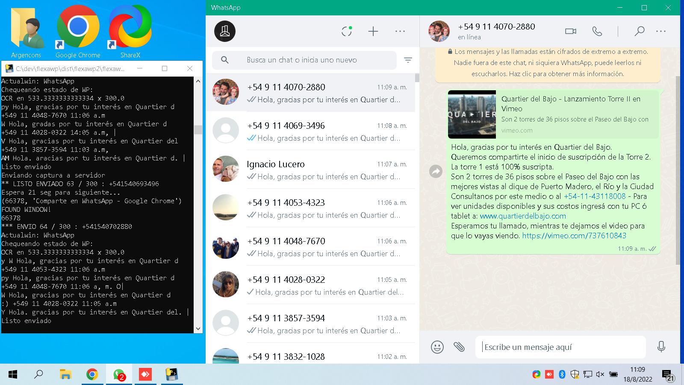The image size is (684, 385).
Task: Forward the message using arrow icon
Action: click(x=436, y=172)
